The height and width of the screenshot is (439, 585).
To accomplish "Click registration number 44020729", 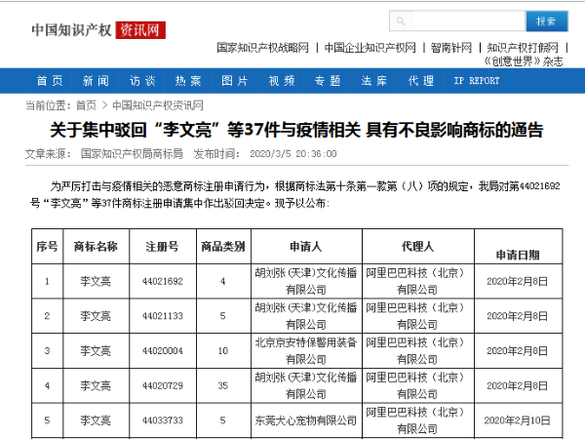I will point(163,385).
